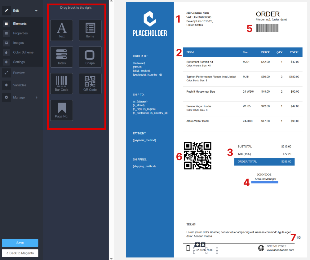Click the ITEM column header
The height and width of the screenshot is (260, 310).
tap(190, 52)
